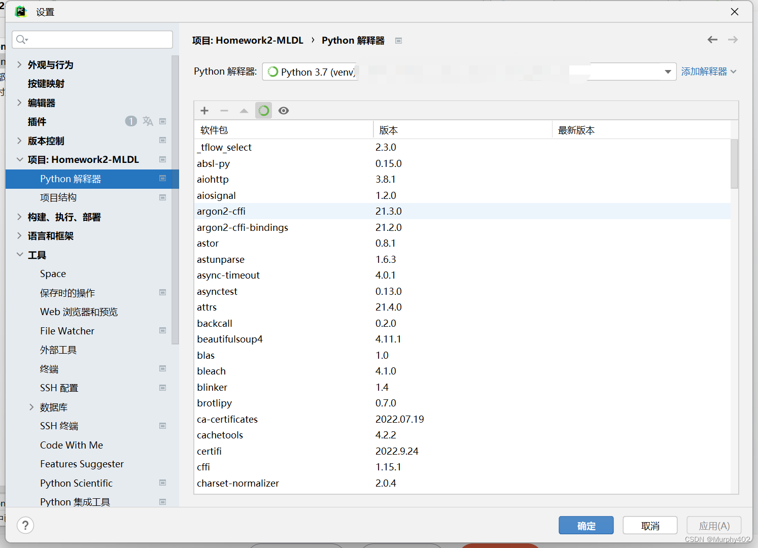Click the project settings icon on SSH 终端 row
Image resolution: width=758 pixels, height=548 pixels.
(x=163, y=426)
